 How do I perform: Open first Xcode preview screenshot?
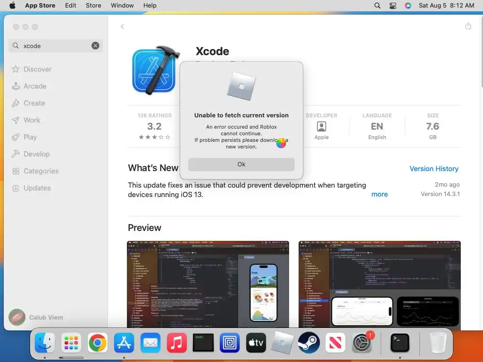point(208,284)
